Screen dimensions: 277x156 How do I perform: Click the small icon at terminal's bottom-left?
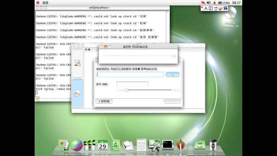tap(38, 98)
